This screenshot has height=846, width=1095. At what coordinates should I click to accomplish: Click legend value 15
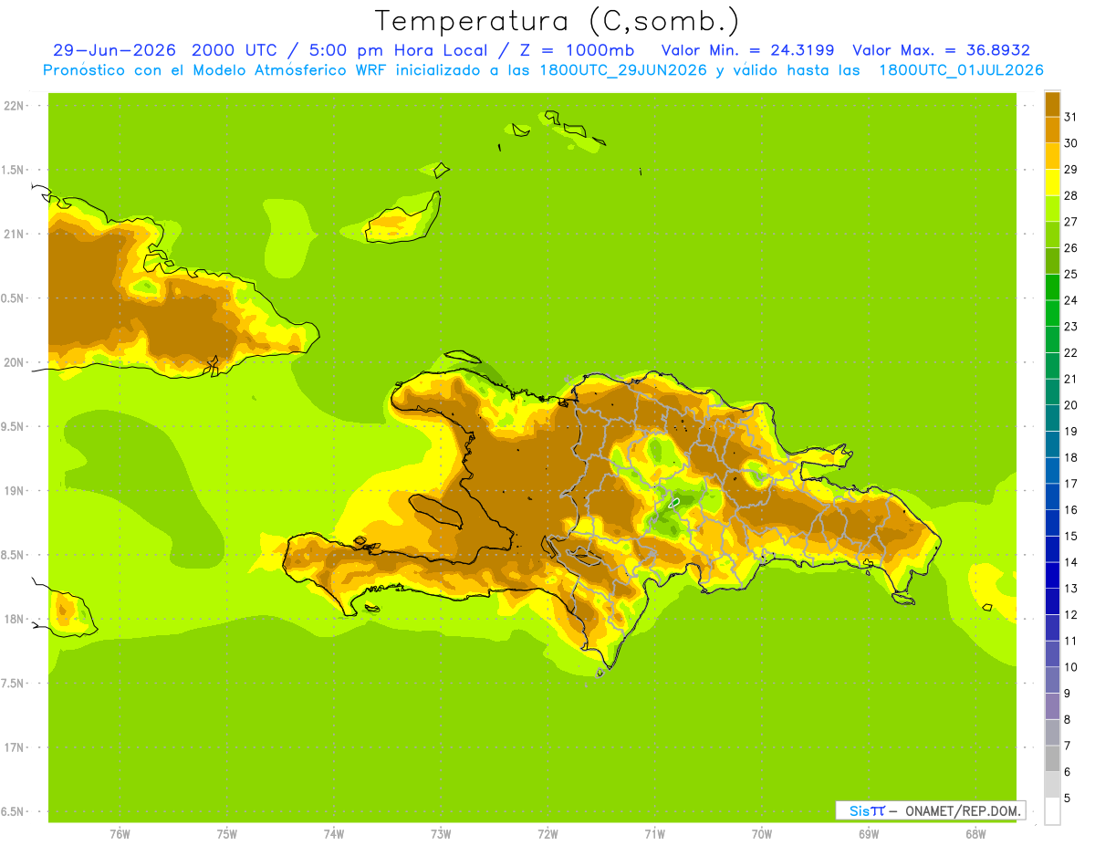tap(1071, 536)
